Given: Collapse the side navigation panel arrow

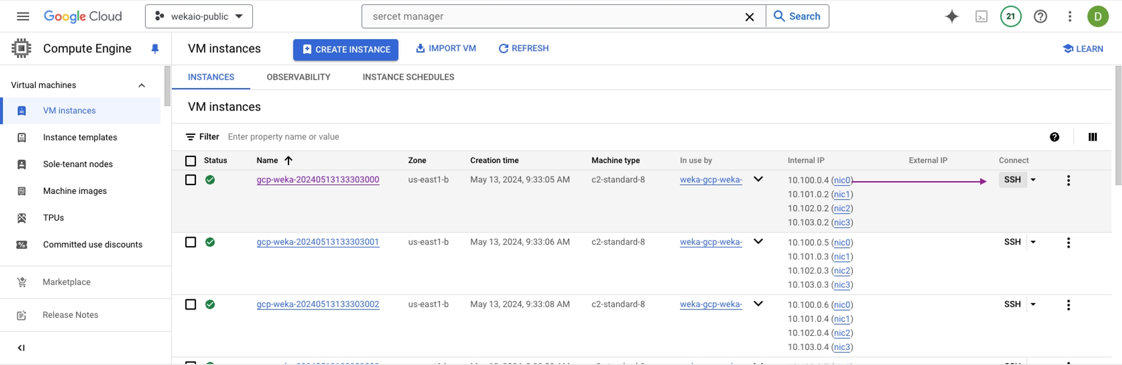Looking at the screenshot, I should click(x=21, y=348).
